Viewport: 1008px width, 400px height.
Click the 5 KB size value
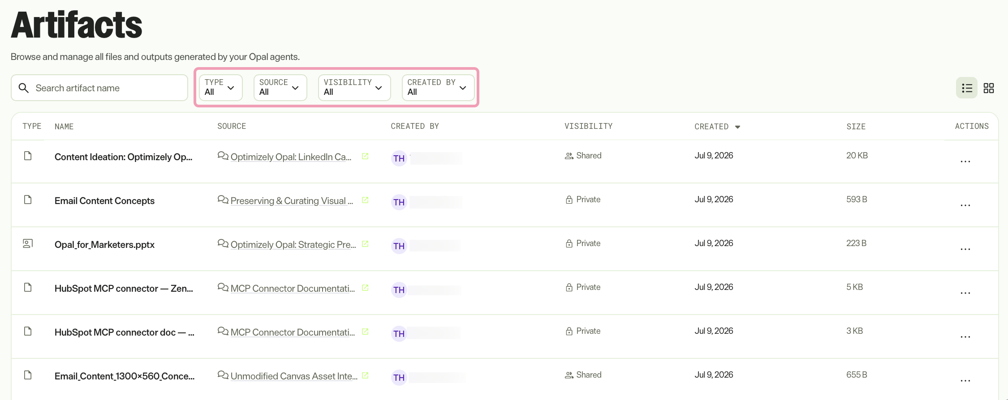pyautogui.click(x=854, y=287)
